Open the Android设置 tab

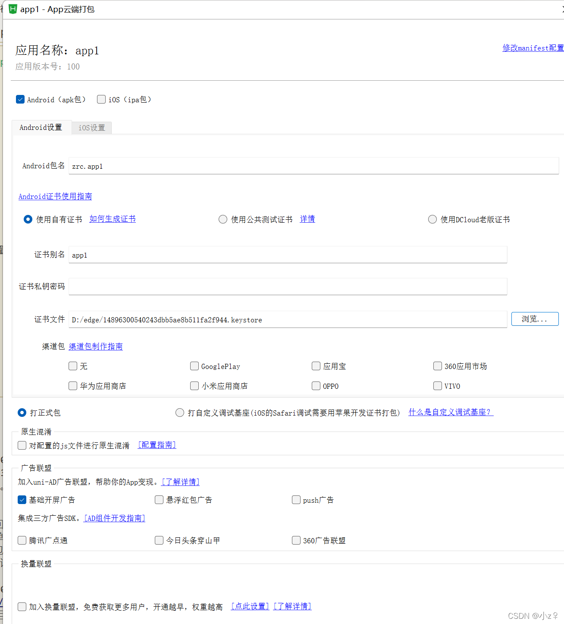click(41, 127)
